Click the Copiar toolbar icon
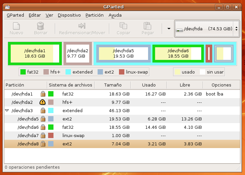The height and width of the screenshot is (175, 245). click(123, 26)
